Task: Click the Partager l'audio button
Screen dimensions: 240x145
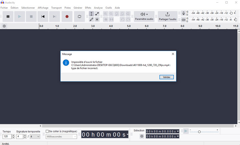Action: (168, 16)
